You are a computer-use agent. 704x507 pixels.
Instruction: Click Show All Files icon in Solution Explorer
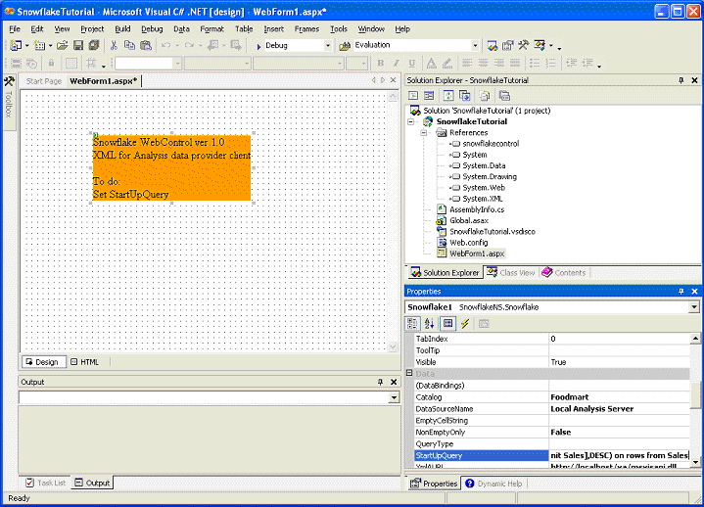(x=484, y=96)
